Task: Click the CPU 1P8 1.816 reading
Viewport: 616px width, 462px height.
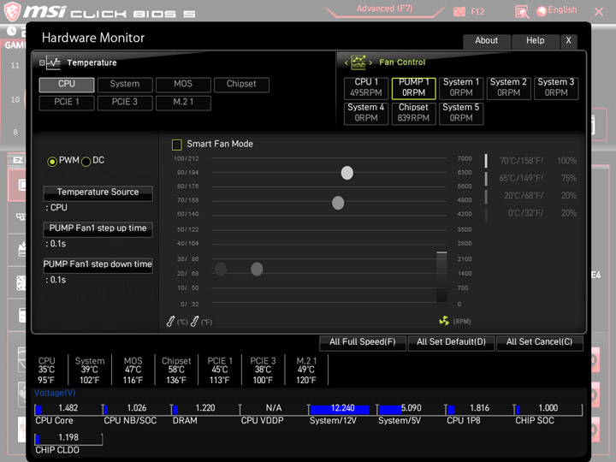Action: pyautogui.click(x=480, y=408)
